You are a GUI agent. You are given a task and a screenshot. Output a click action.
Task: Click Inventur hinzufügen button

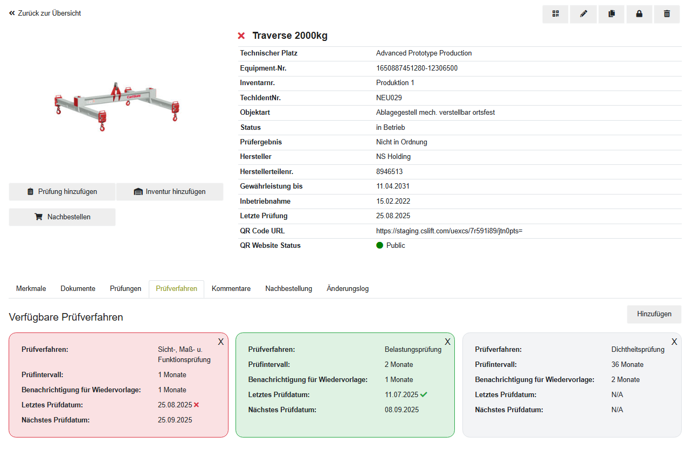pyautogui.click(x=170, y=192)
